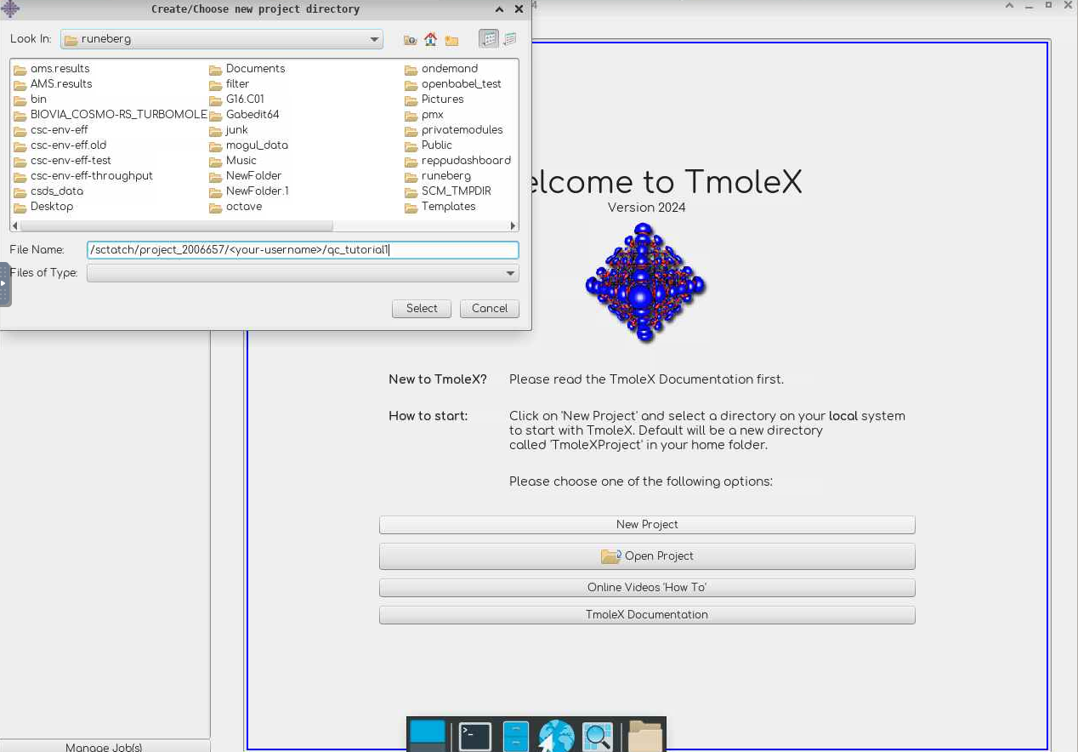This screenshot has height=752, width=1078.
Task: Open Online Videos 'How To'
Action: pyautogui.click(x=647, y=588)
